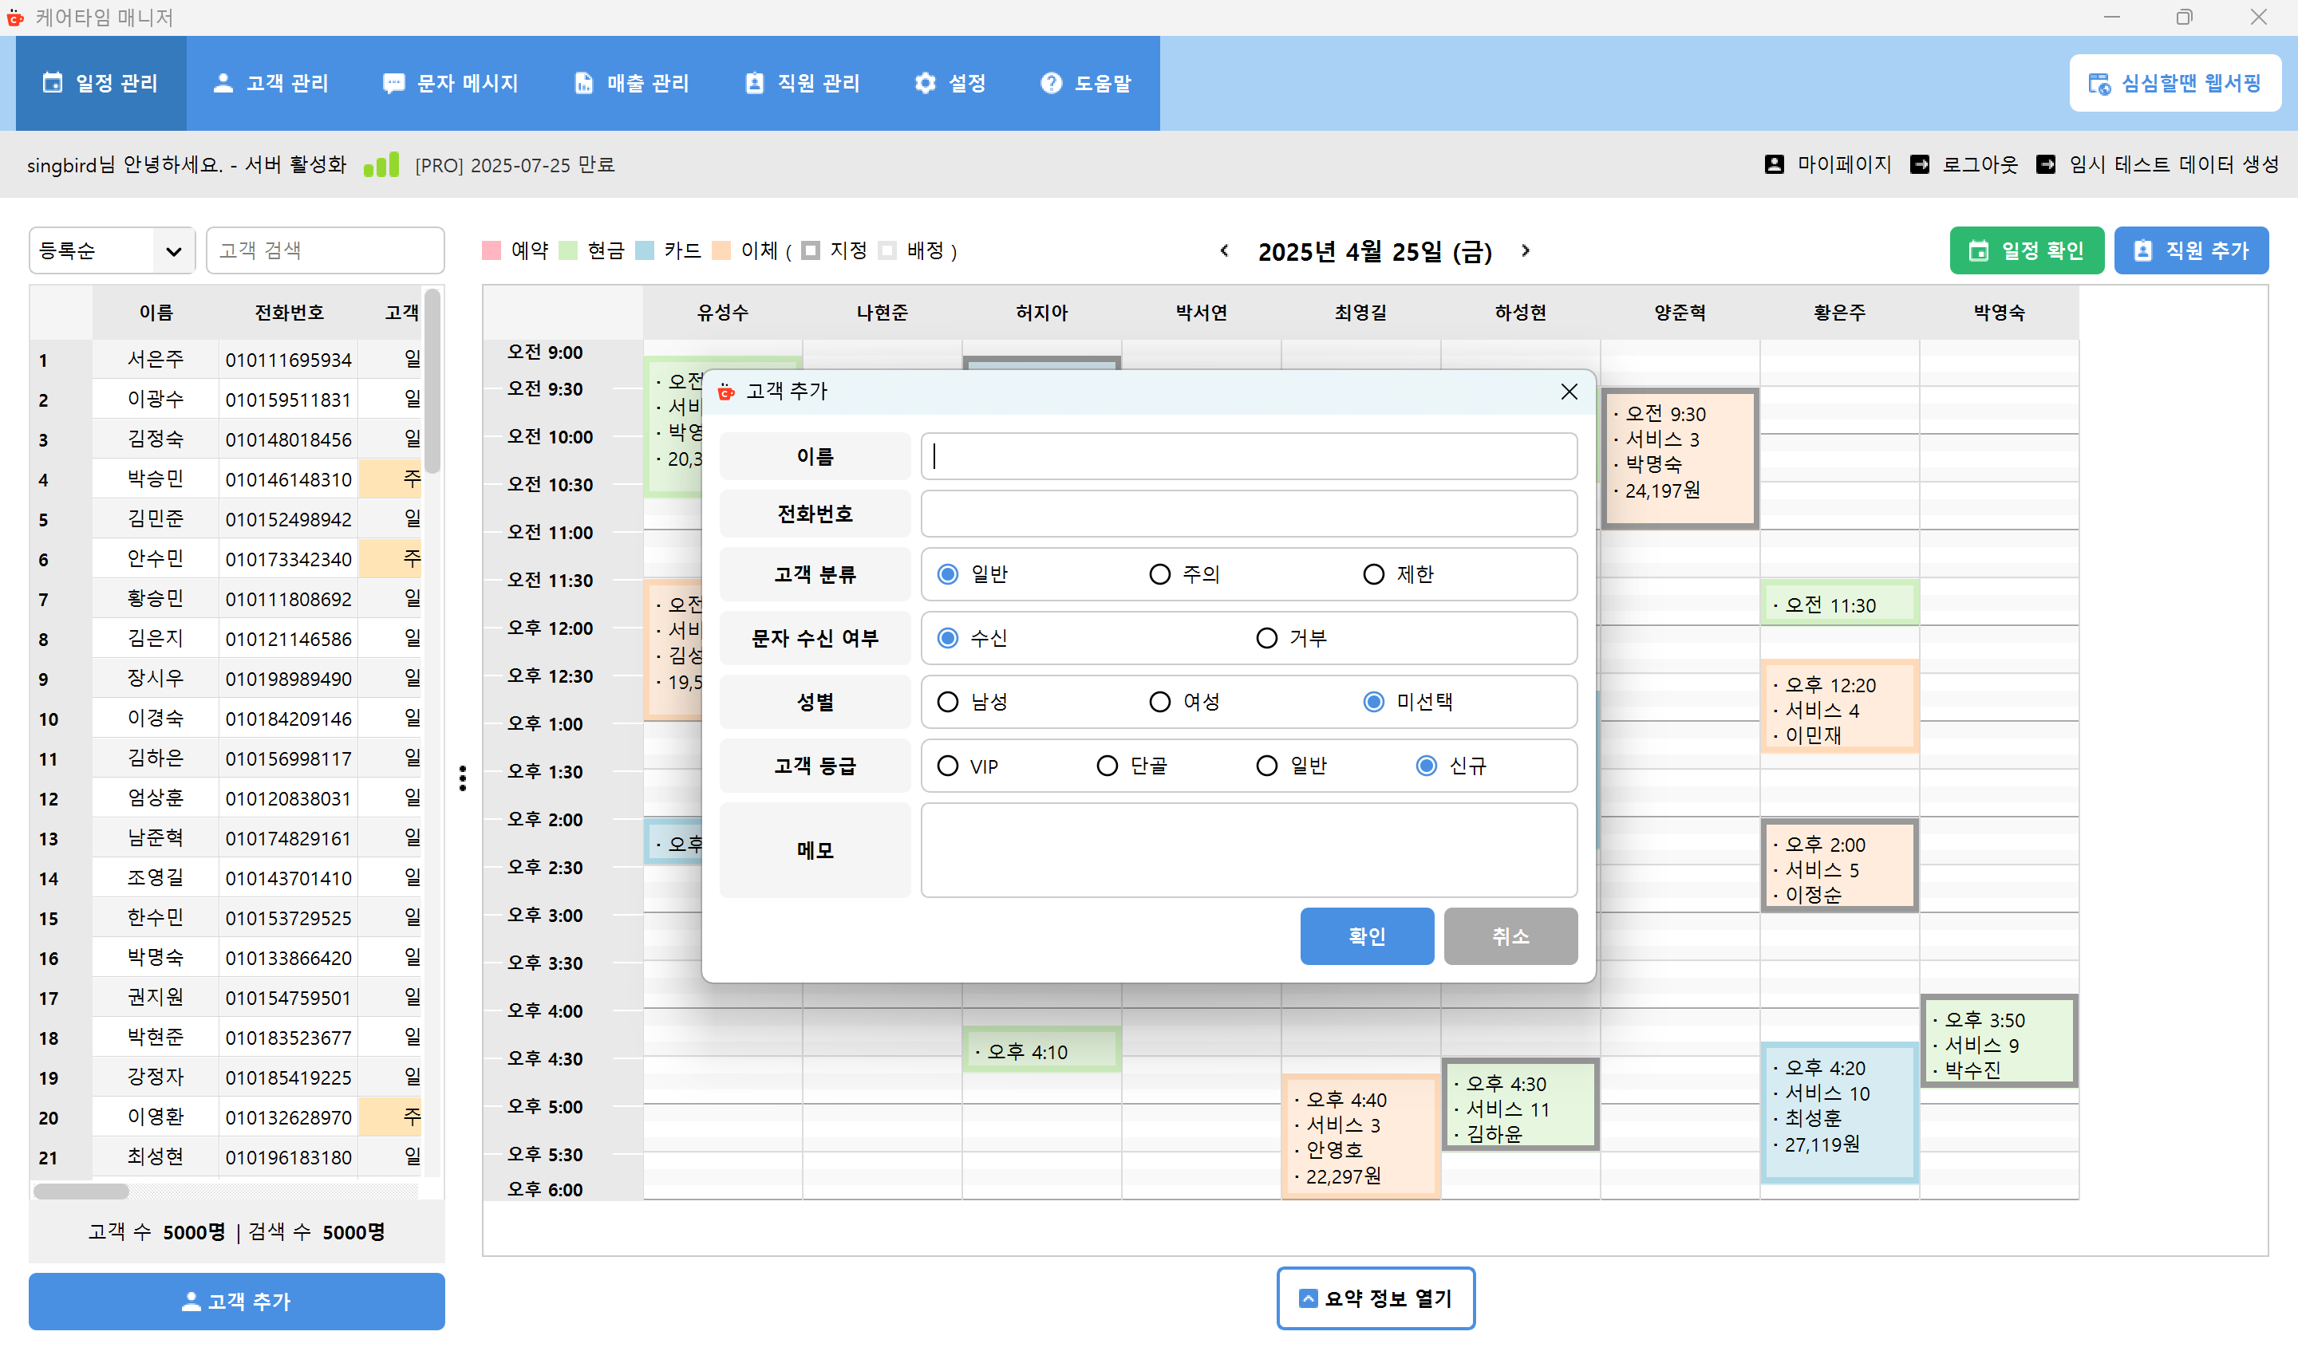Switch to 직원 관리 tab
The width and height of the screenshot is (2298, 1359).
click(803, 83)
